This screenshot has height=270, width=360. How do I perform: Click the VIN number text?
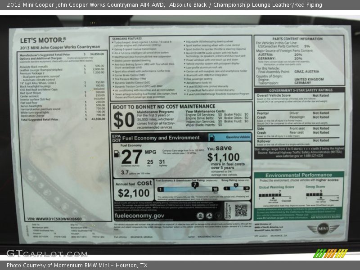pos(54,219)
